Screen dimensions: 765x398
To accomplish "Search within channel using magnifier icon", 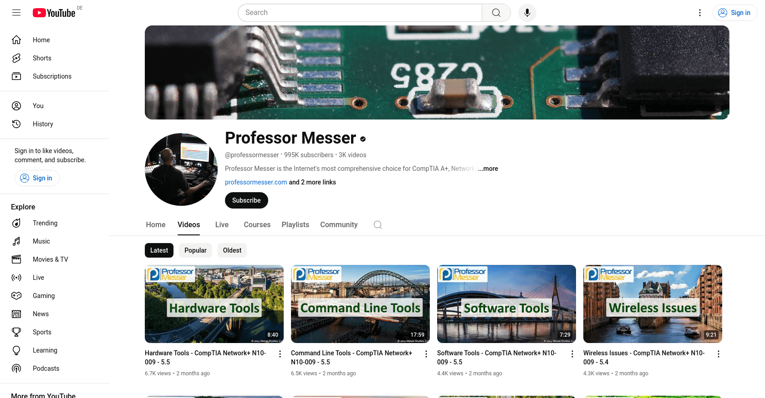I will pyautogui.click(x=377, y=225).
